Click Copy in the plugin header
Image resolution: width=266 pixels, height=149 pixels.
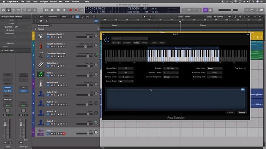[137, 43]
